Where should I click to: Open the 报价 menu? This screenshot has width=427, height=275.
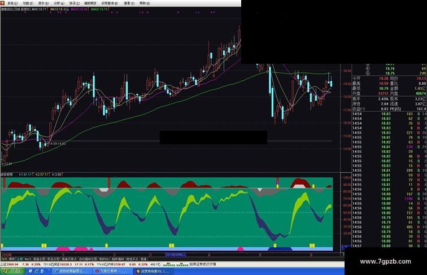tap(43, 3)
